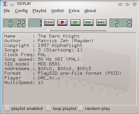Click the Format 'PlaySID one-file format (PSID)'
Image resolution: width=139 pixels, height=114 pixels.
click(x=79, y=73)
